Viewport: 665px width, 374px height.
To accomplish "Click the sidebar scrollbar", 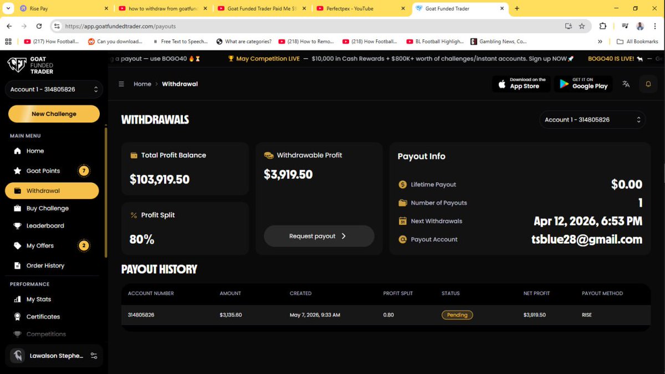I will 106,192.
